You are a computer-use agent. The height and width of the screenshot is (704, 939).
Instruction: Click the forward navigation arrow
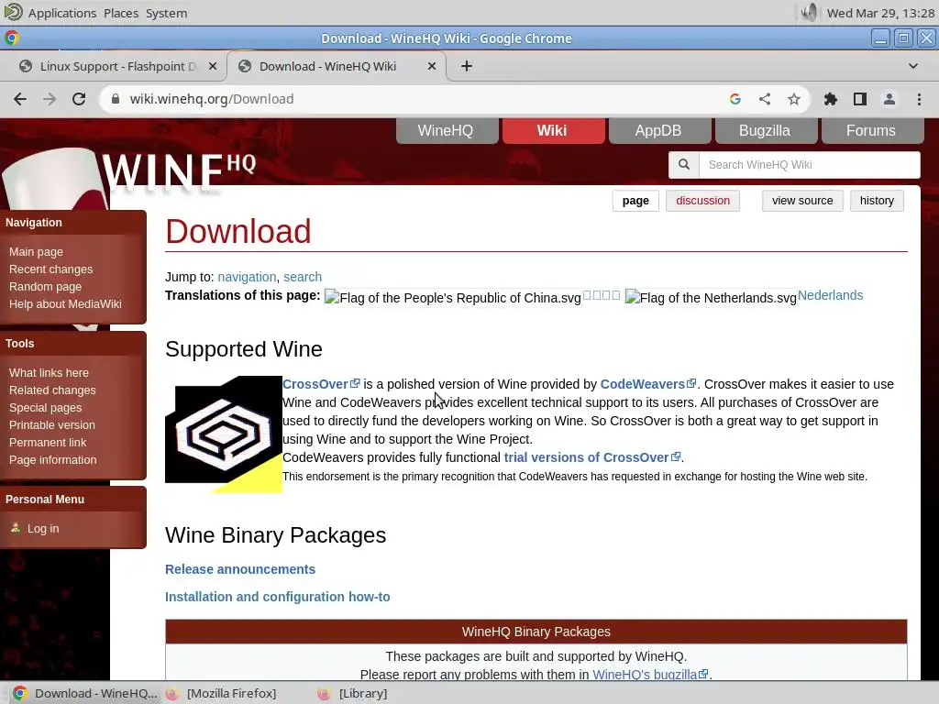click(50, 99)
